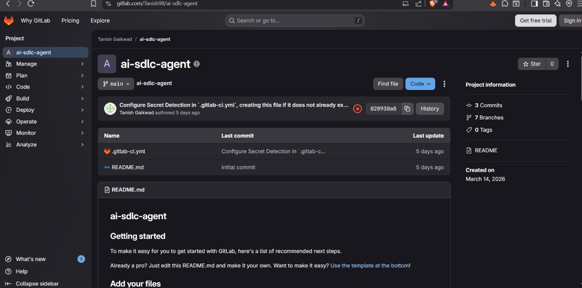Open What's new in the sidebar
Image resolution: width=582 pixels, height=288 pixels.
pos(45,259)
